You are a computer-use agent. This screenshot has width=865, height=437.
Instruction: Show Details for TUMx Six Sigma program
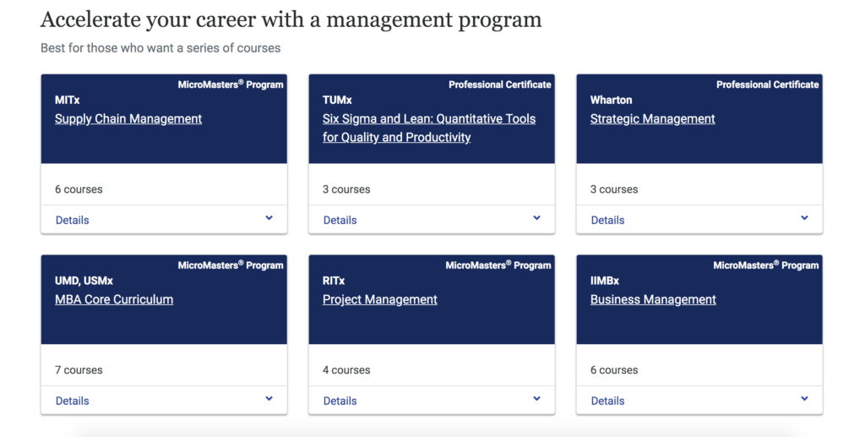pyautogui.click(x=340, y=220)
